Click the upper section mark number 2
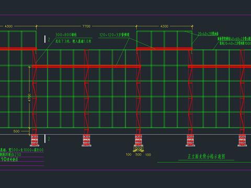 (x=49, y=40)
